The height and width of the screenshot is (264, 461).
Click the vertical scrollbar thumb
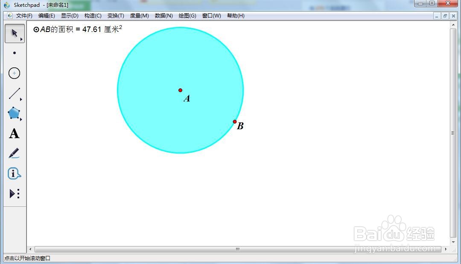[x=453, y=133]
